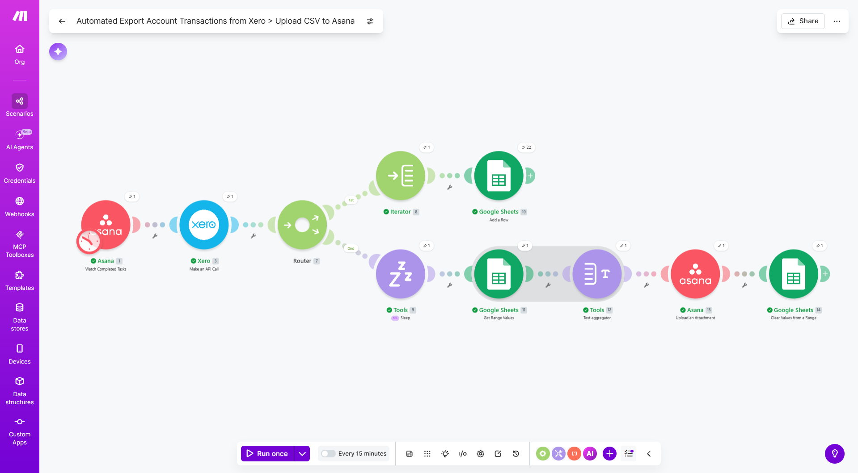Open the 22 operations bubble on Google Sheets
This screenshot has height=473, width=858.
point(526,147)
